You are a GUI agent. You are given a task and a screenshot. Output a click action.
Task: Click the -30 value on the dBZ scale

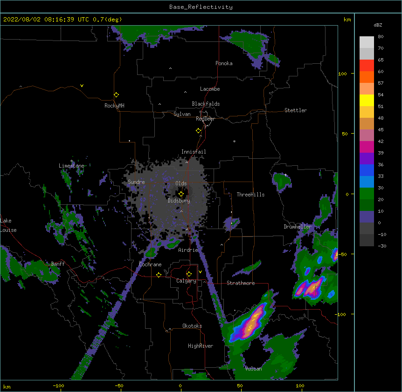(382, 246)
